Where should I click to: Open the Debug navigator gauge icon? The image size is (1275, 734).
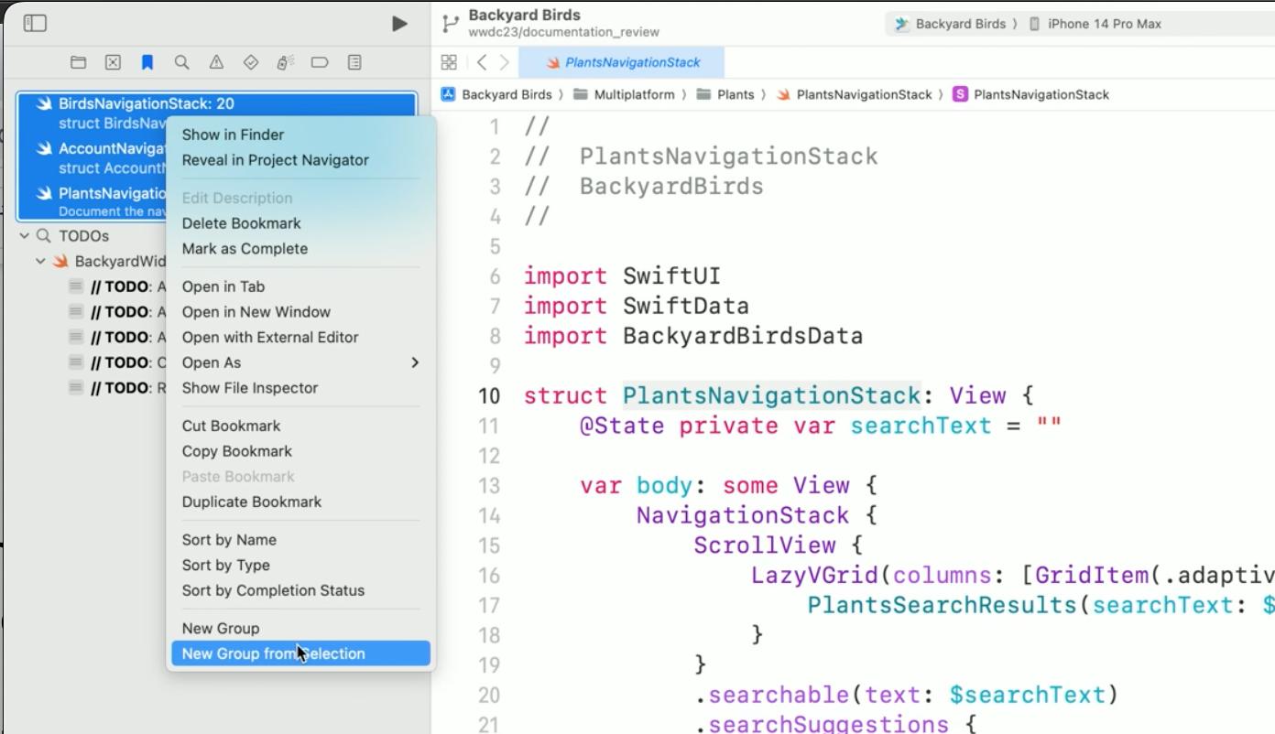coord(284,62)
